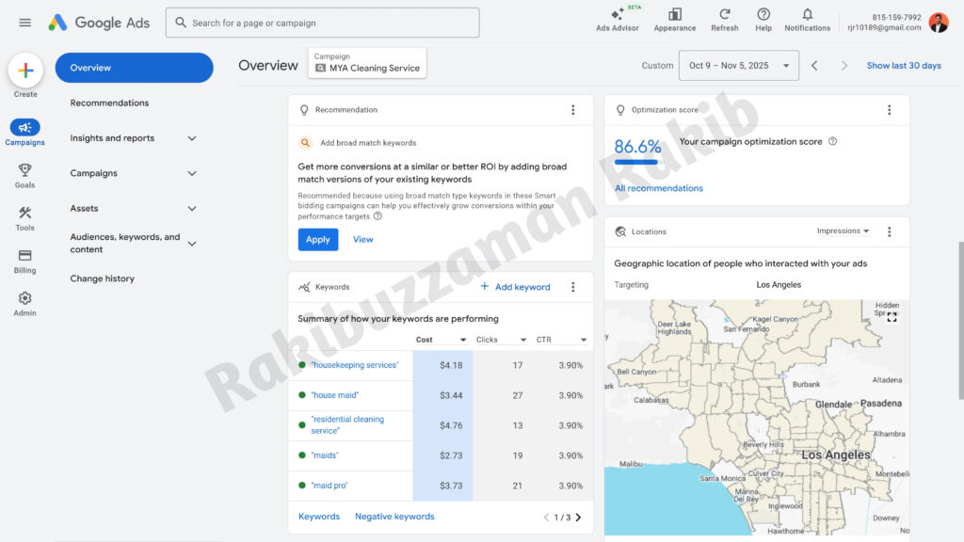
Task: Open Show last 30 days link
Action: coord(904,66)
